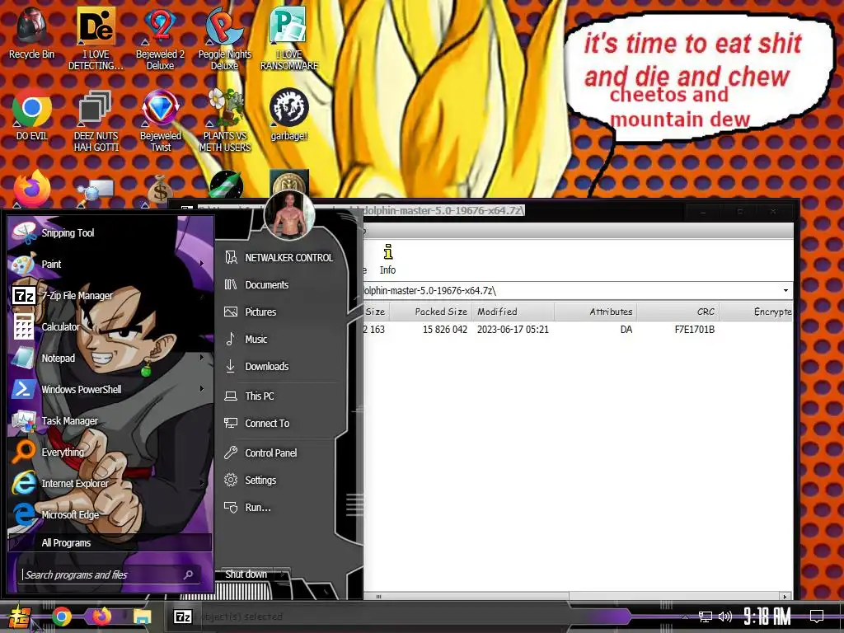
Task: Open the Firefox desktop shortcut icon
Action: (32, 189)
